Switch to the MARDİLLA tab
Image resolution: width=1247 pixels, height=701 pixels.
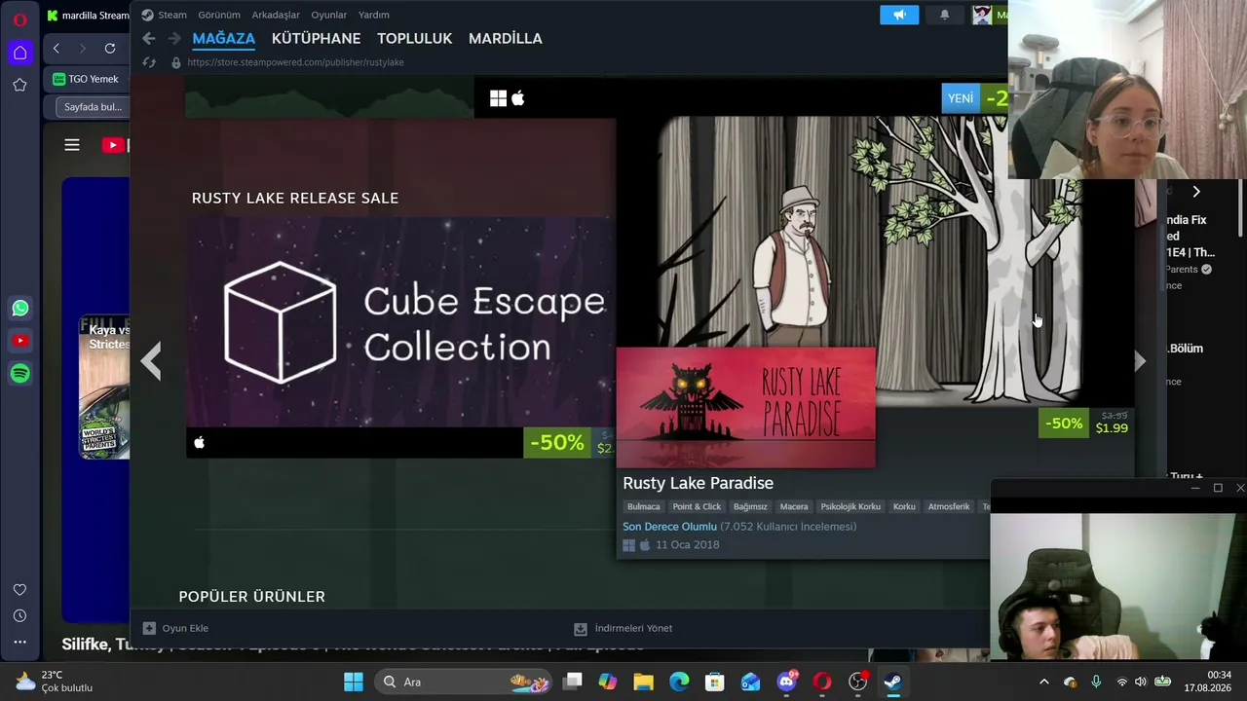506,39
